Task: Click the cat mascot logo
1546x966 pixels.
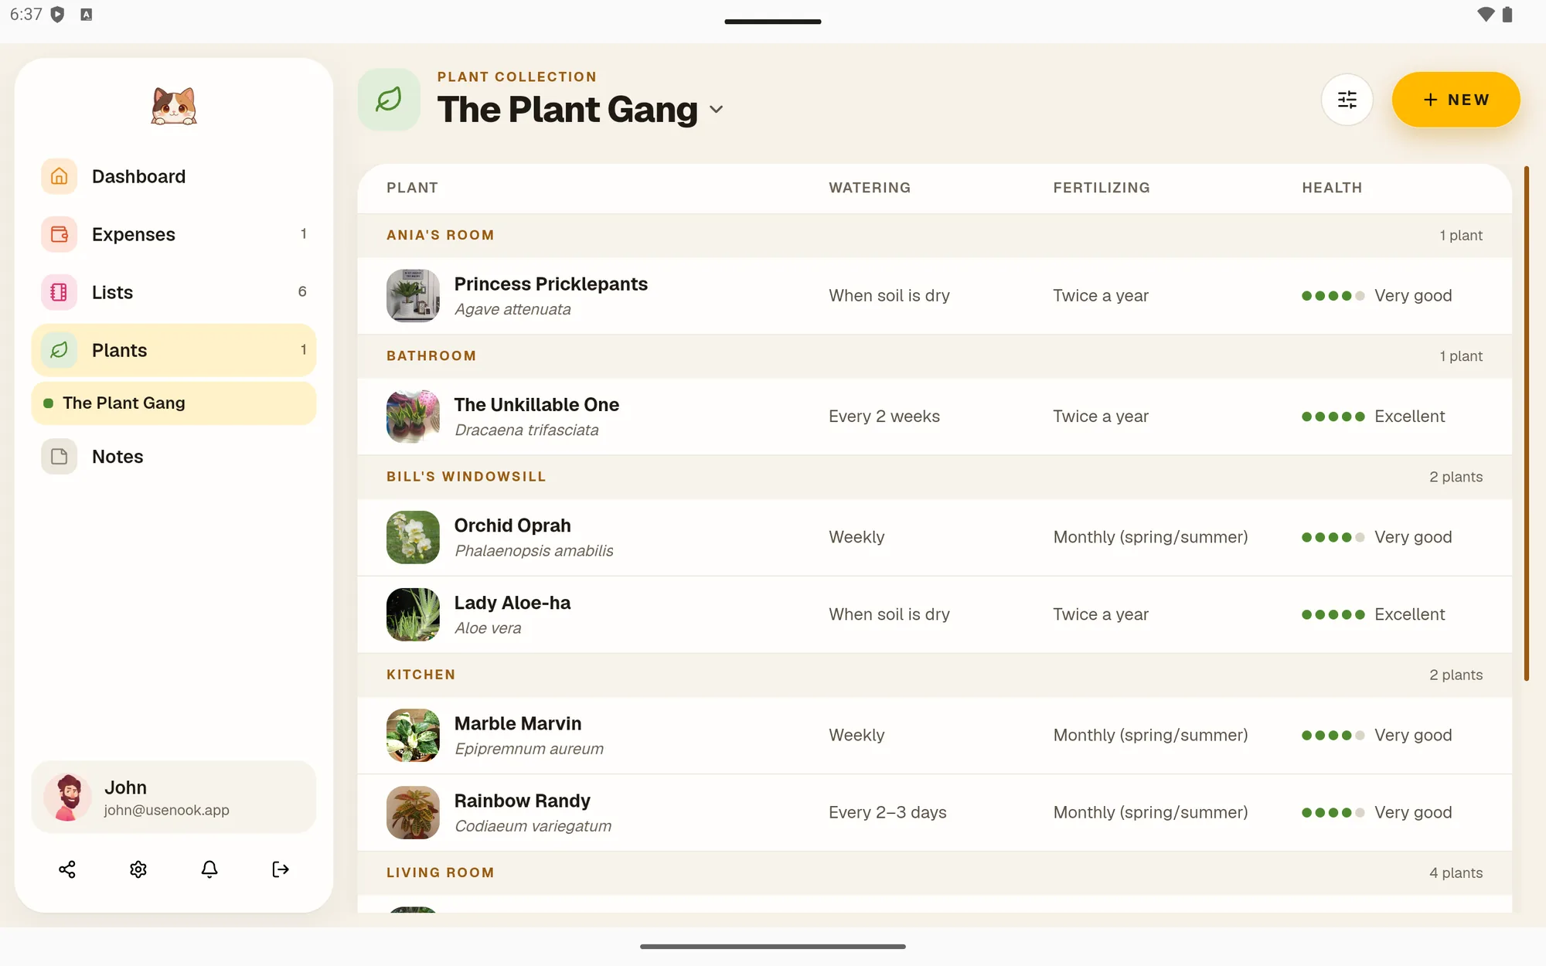Action: [x=174, y=105]
